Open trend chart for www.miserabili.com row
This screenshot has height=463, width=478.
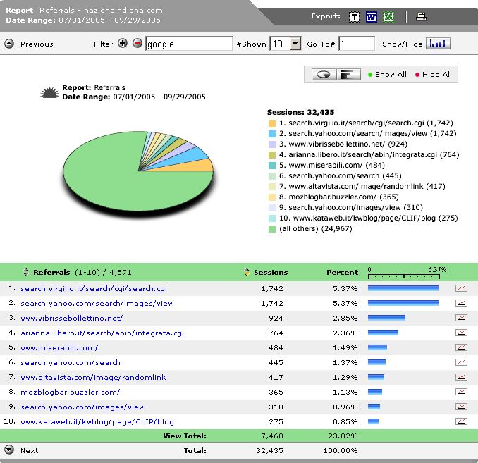point(461,347)
